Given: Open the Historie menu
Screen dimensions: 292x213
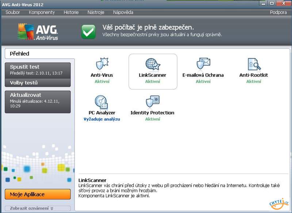Looking at the screenshot, I should 71,12.
